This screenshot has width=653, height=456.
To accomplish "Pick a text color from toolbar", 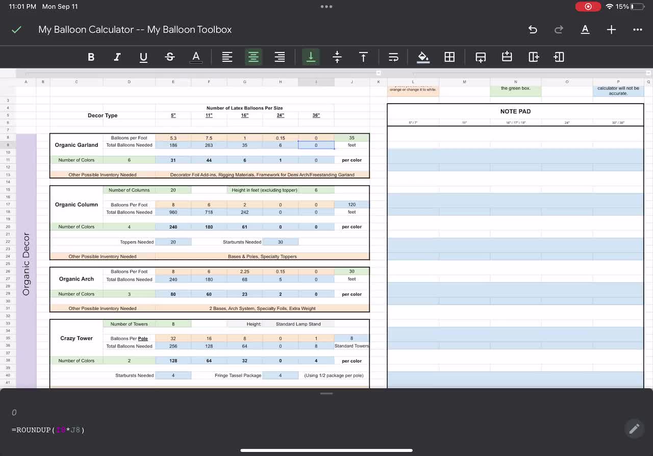I will [x=196, y=57].
